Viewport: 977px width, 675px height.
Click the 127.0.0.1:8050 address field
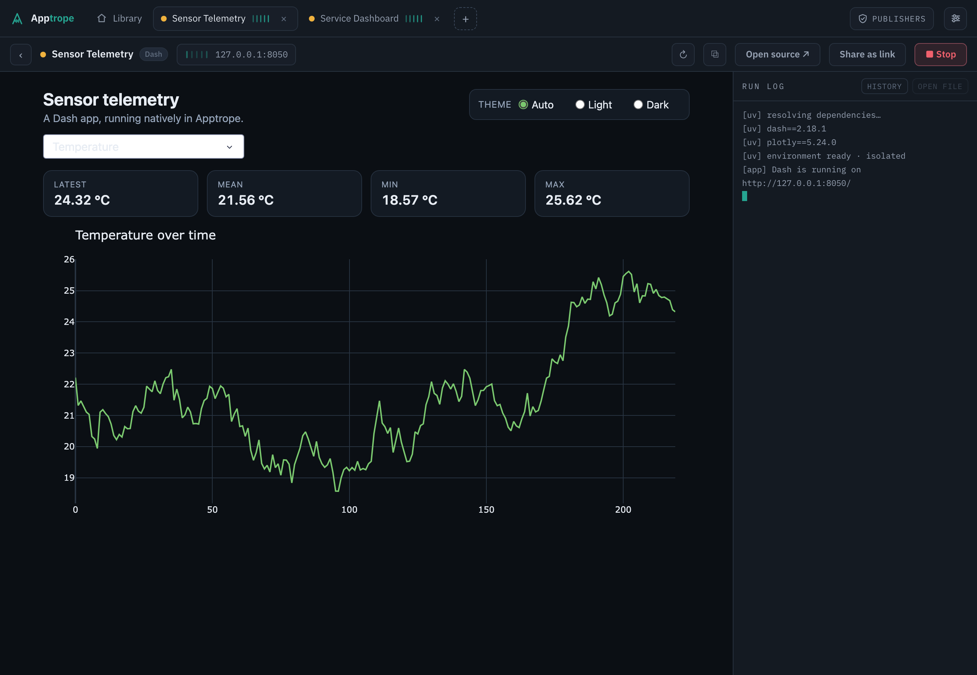236,55
